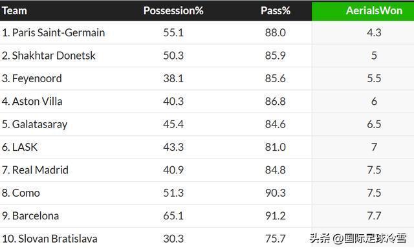Sort by the AerialsWon column header
The image size is (414, 251).
click(374, 10)
